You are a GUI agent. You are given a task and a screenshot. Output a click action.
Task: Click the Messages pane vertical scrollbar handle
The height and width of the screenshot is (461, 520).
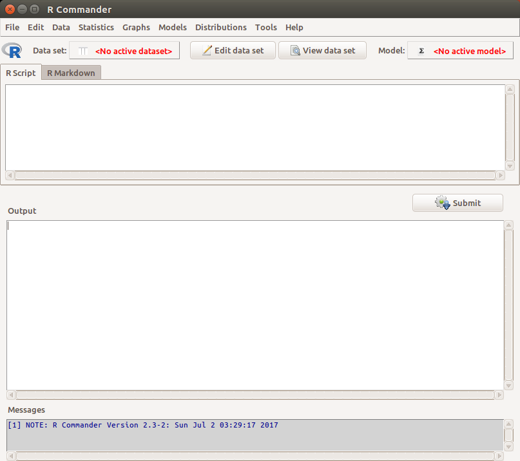pyautogui.click(x=508, y=435)
